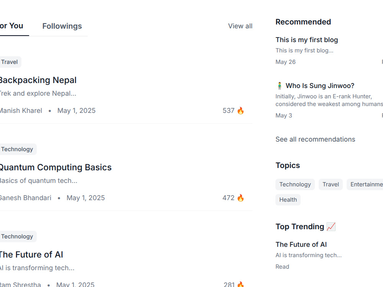Viewport: 383px width, 287px height.
Task: Select the For You tab
Action: [11, 26]
